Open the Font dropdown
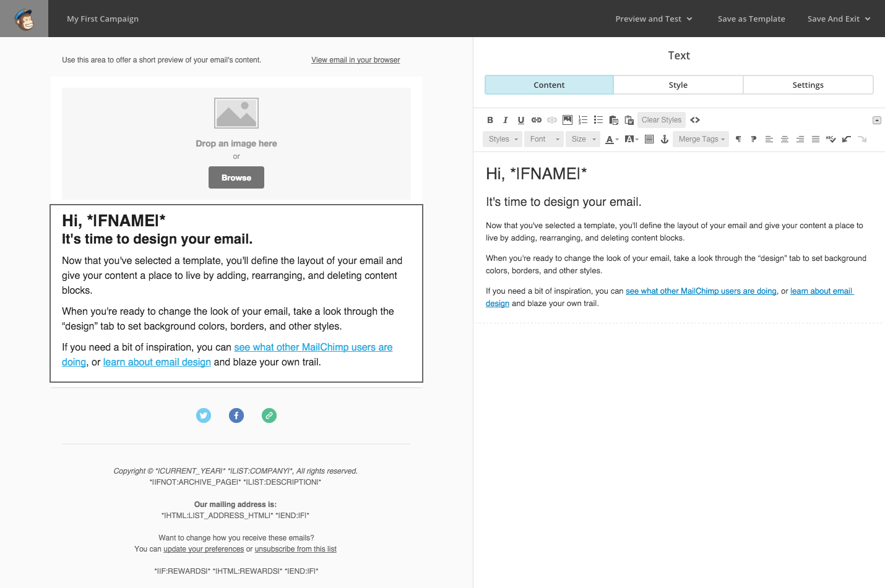 click(x=544, y=139)
